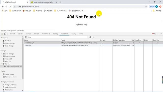Sort cookies by Name column header
Screen dimensions: 163x92
[43, 40]
